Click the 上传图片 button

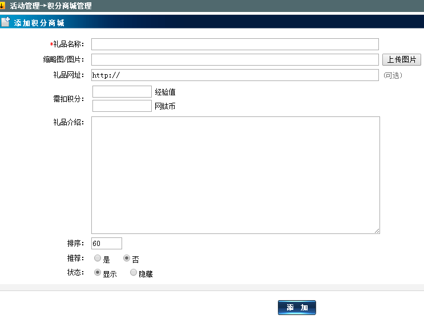click(402, 59)
